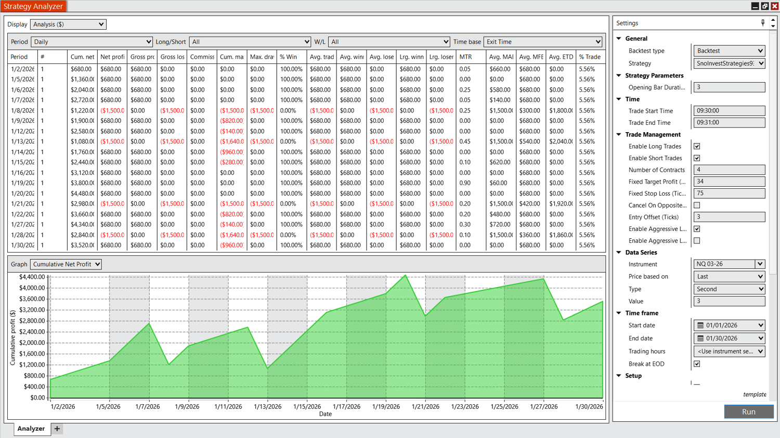Select the Avg. MAE cell showing $580.00

[501, 90]
